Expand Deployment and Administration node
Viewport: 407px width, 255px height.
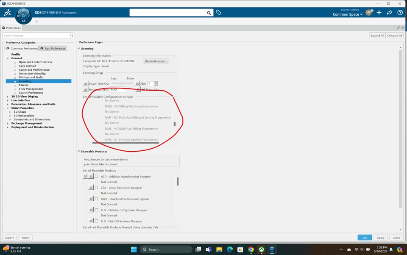click(8, 127)
